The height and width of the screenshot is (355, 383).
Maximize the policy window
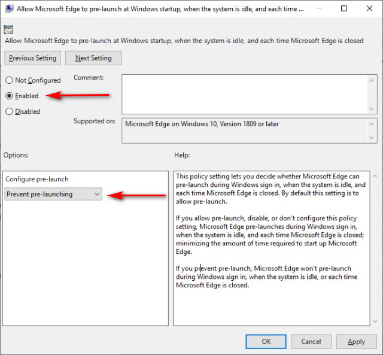(x=344, y=9)
